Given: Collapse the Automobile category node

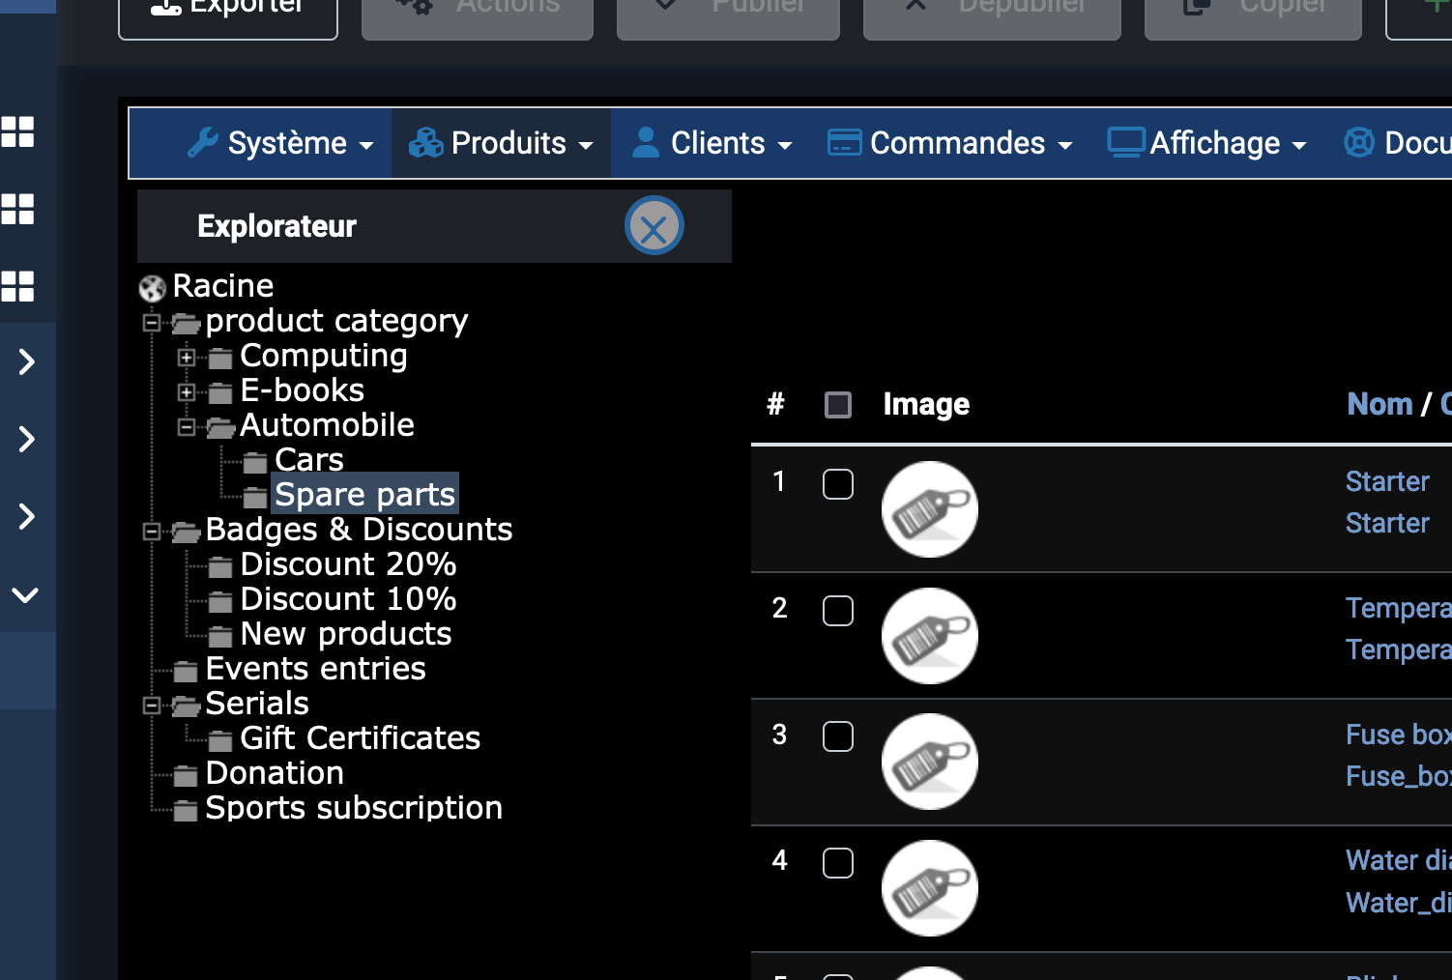Looking at the screenshot, I should tap(187, 427).
